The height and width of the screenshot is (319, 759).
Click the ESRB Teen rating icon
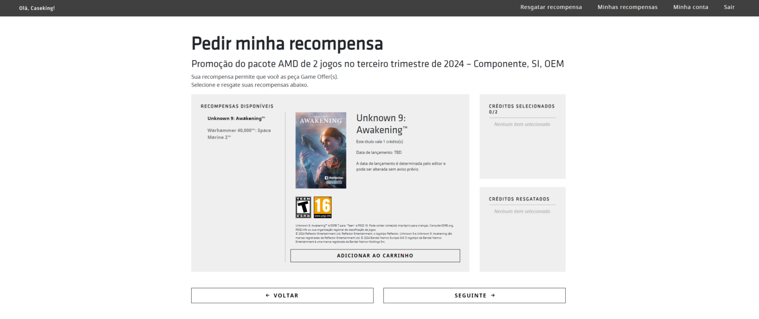tap(303, 208)
